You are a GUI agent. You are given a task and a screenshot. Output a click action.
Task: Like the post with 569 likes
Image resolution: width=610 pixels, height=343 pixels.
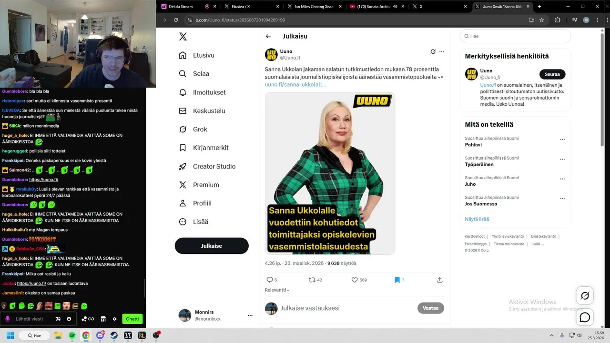point(359,280)
